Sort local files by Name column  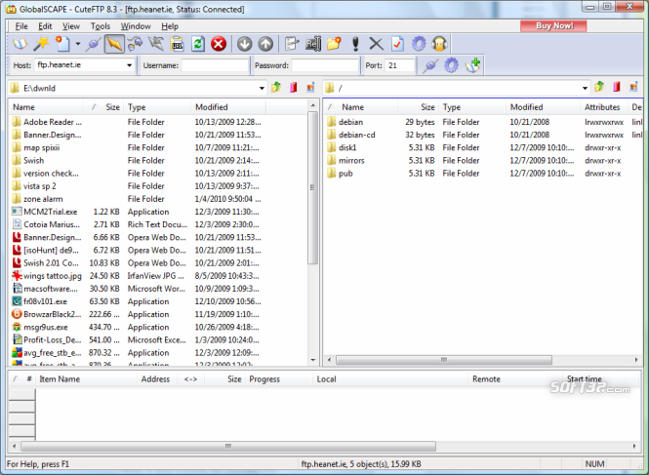pyautogui.click(x=46, y=107)
